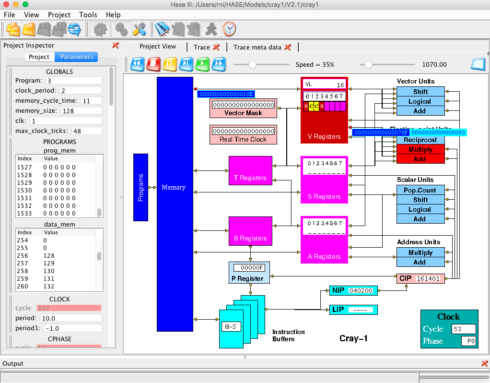Image resolution: width=490 pixels, height=383 pixels.
Task: Close the Project Inspector panel
Action: click(116, 46)
